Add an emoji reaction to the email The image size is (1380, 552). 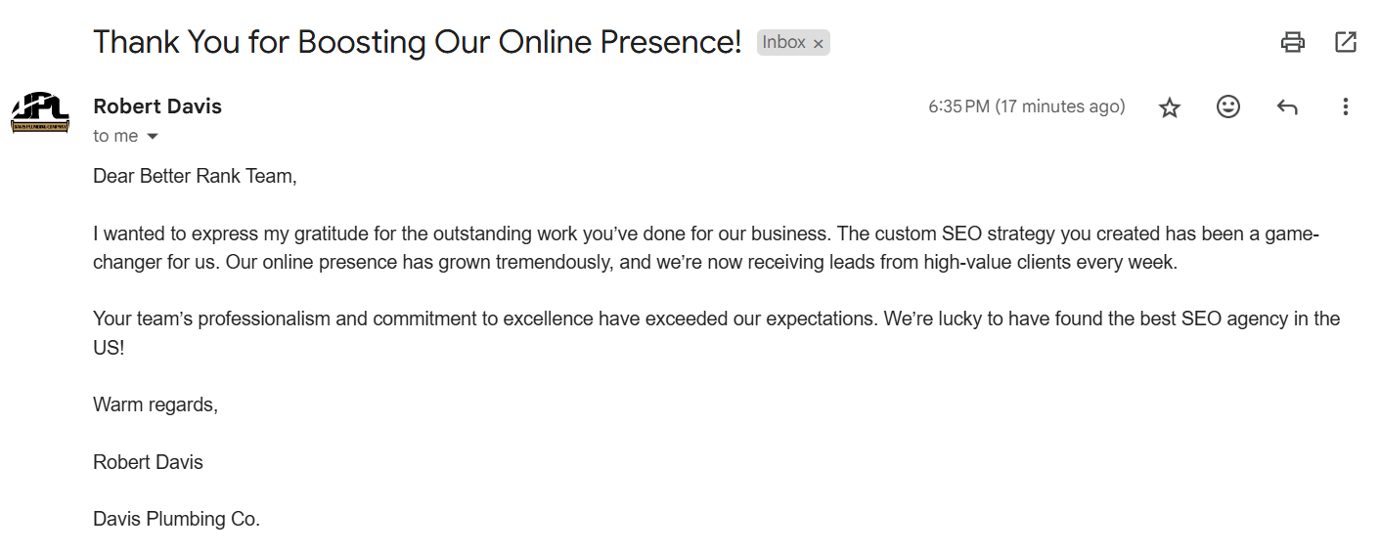(x=1228, y=106)
